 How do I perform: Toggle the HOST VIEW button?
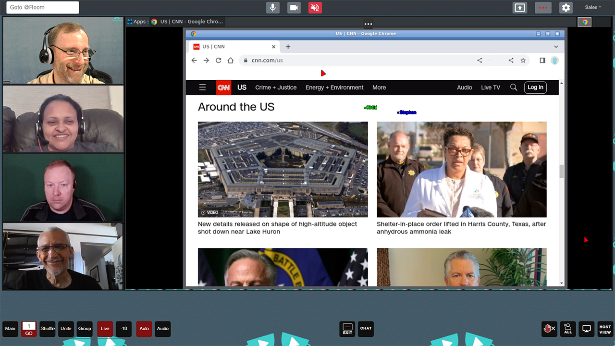(x=605, y=329)
